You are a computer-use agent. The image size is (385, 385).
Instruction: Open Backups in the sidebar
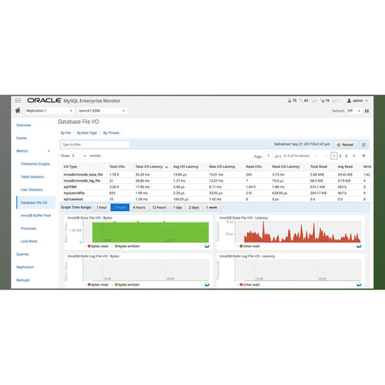(x=23, y=280)
